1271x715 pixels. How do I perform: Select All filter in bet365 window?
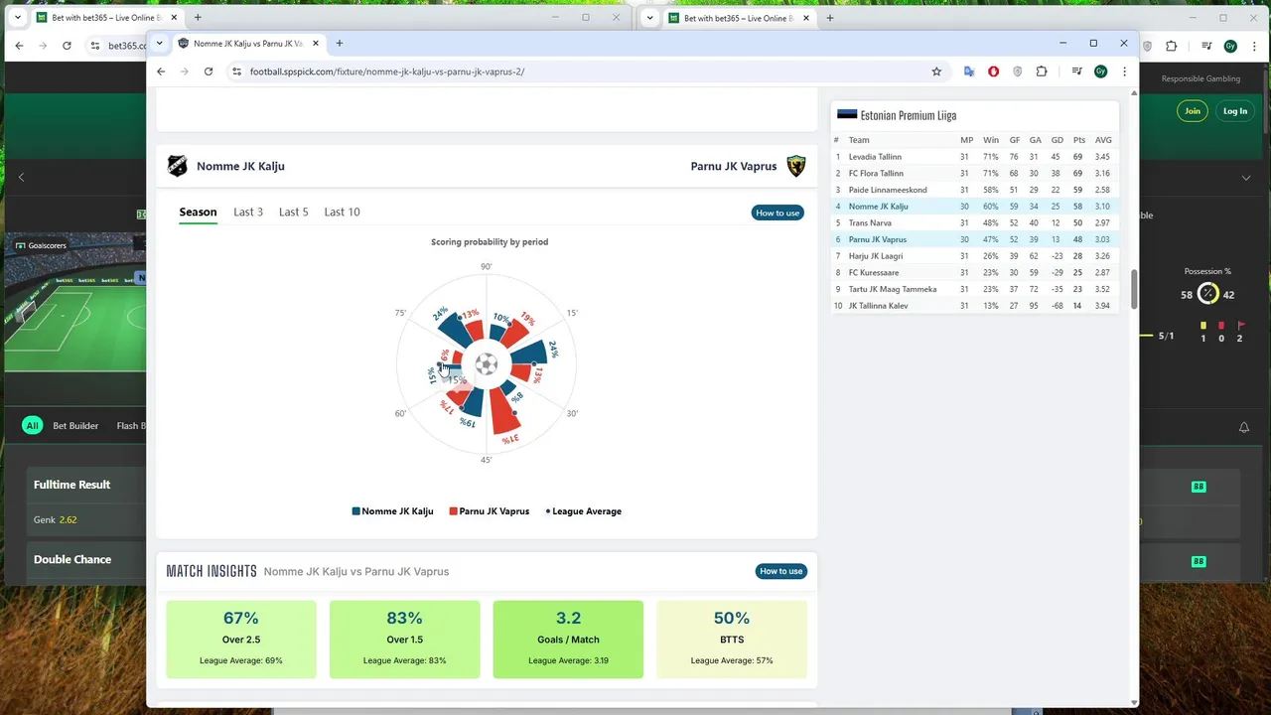33,426
